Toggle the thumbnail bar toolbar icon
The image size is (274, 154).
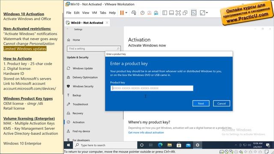171,13
